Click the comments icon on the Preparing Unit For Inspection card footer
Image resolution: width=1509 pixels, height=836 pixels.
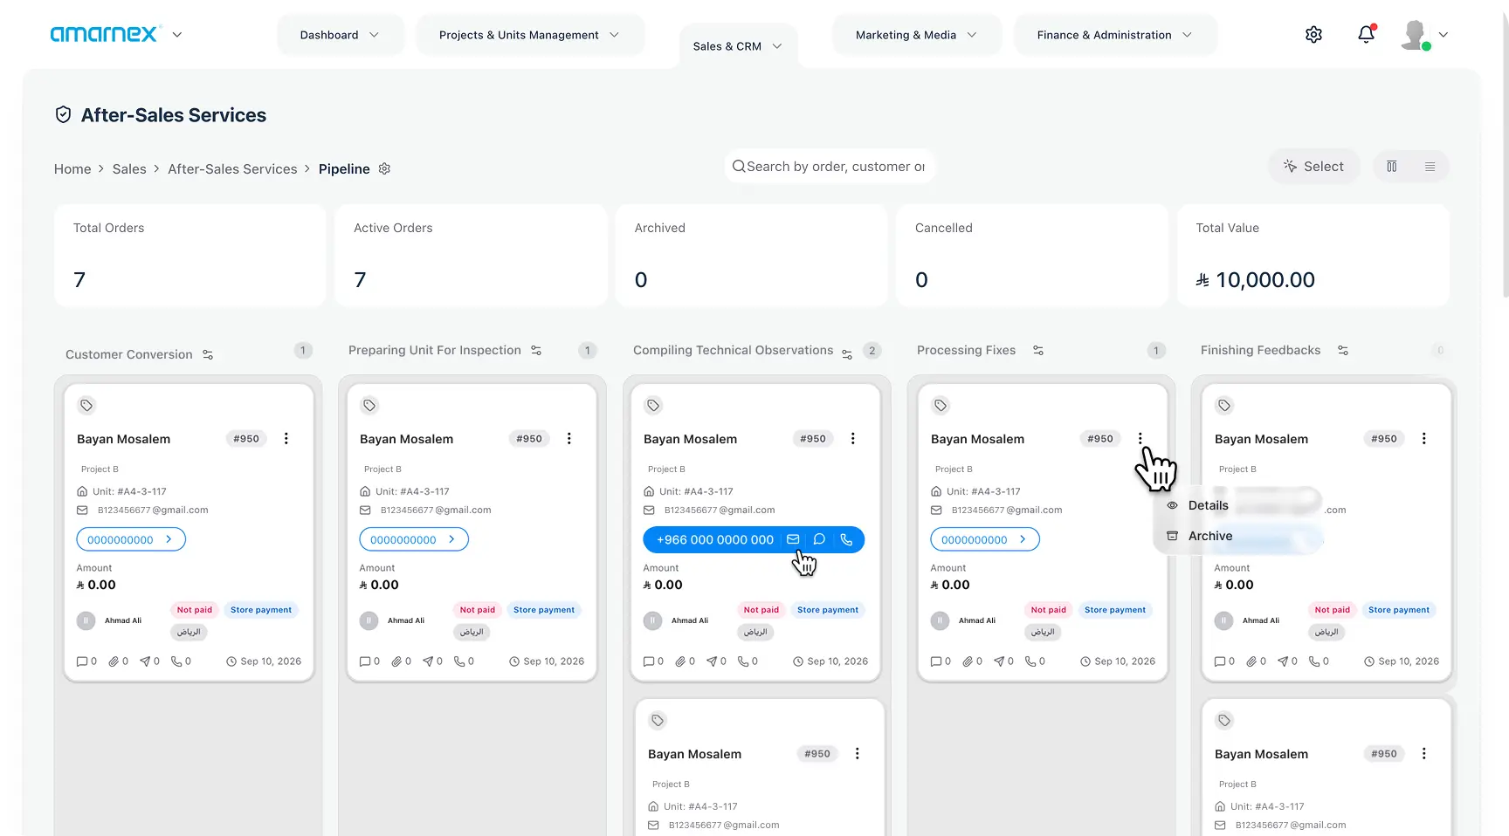[x=365, y=661]
